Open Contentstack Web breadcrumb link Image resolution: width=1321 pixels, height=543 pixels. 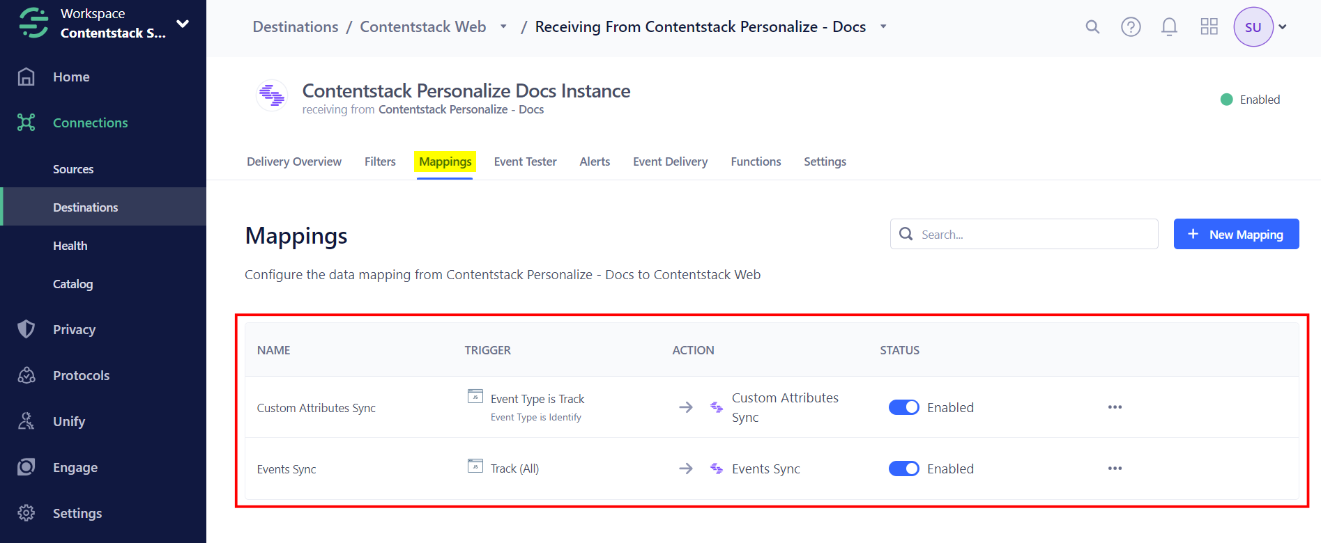tap(423, 27)
